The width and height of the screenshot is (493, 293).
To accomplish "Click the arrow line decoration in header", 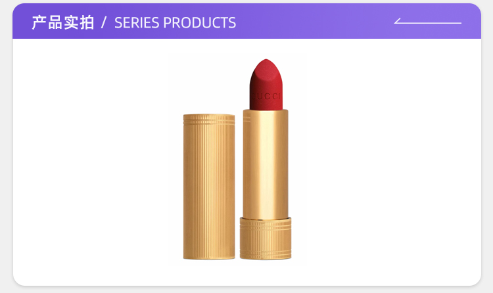I will [x=428, y=21].
